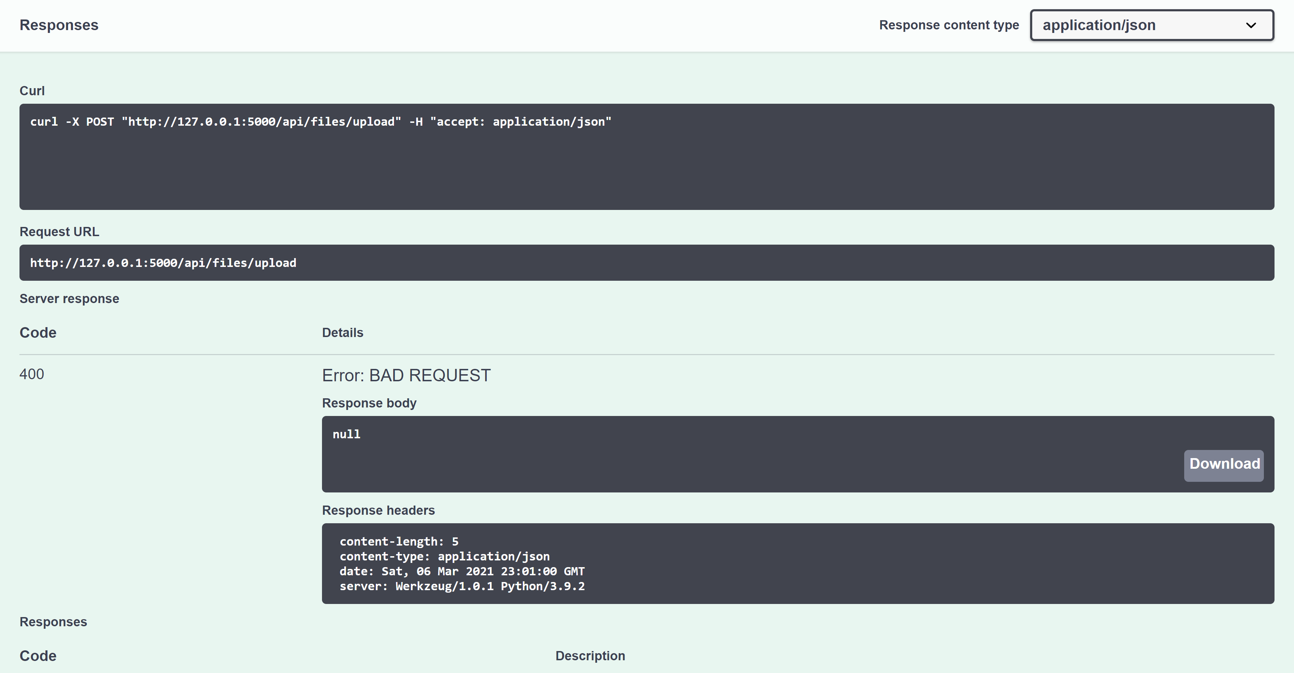Click the Error: BAD REQUEST text
The height and width of the screenshot is (673, 1294).
point(406,375)
